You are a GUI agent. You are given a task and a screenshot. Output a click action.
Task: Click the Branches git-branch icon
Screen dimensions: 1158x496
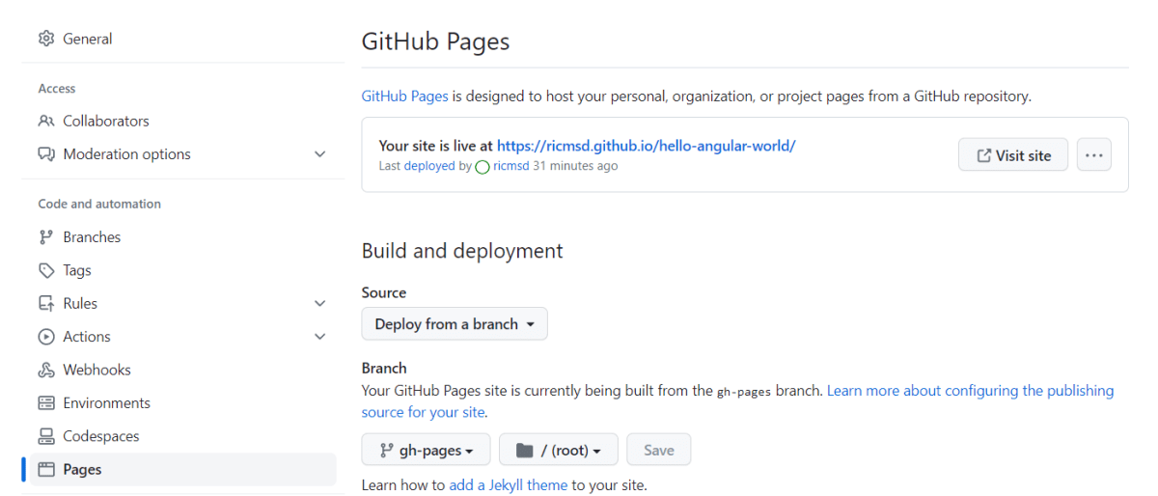[46, 237]
